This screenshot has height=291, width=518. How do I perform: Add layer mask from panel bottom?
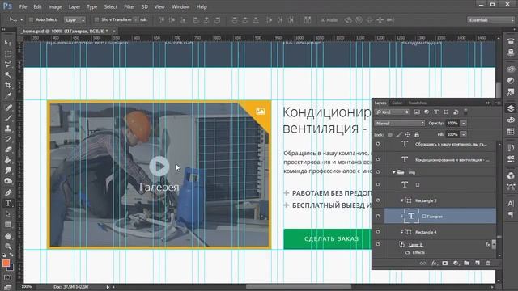[445, 263]
